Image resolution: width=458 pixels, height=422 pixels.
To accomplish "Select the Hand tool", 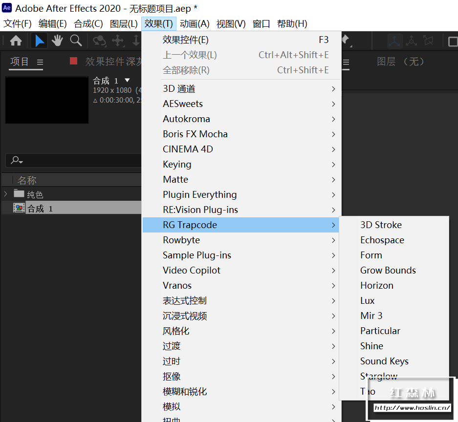I will point(57,41).
